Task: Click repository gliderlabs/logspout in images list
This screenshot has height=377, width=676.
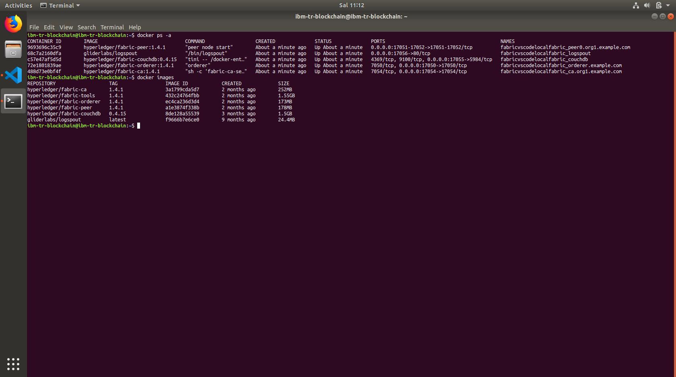Action: coord(54,120)
